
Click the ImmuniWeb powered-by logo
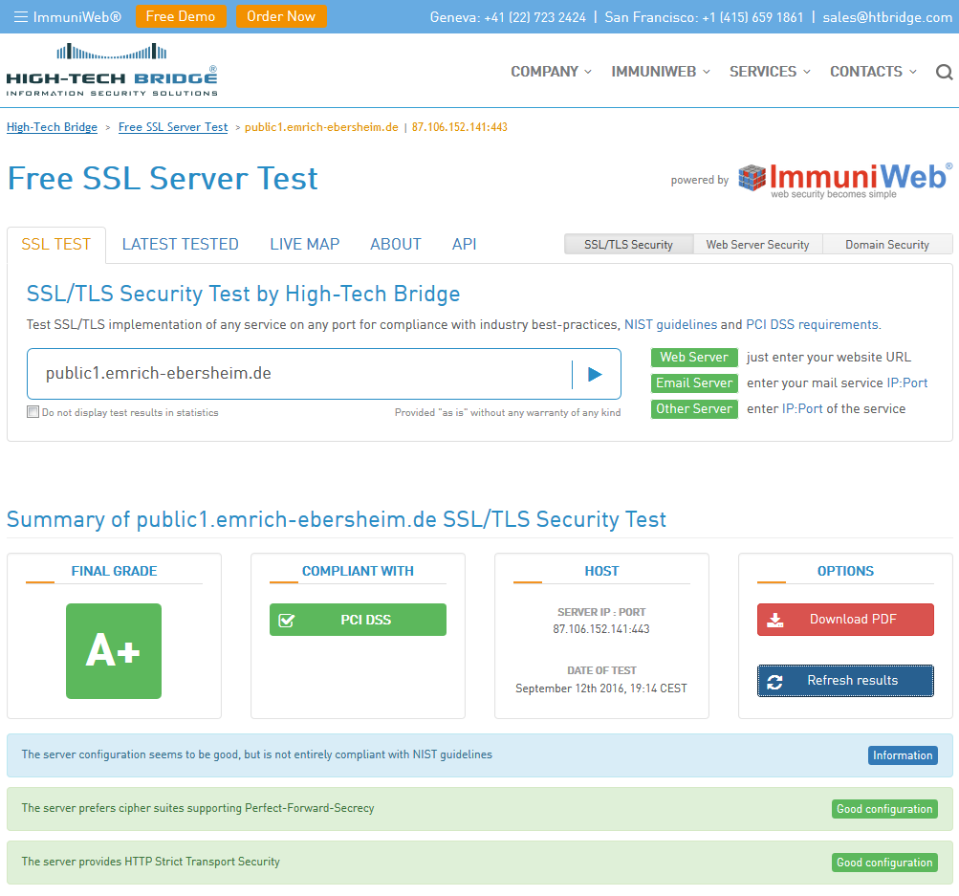click(844, 181)
